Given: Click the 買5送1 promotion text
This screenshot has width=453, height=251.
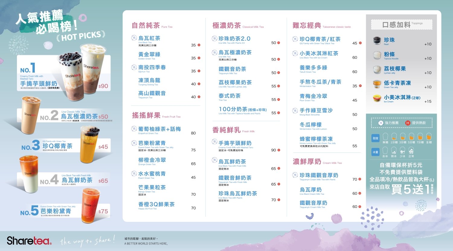Looking at the screenshot, I should coord(410,189).
